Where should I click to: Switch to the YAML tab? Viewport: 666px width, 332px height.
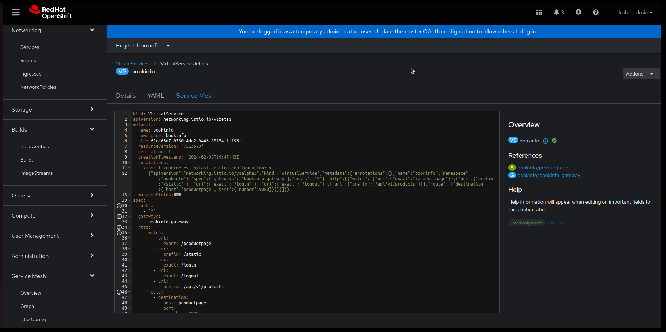[x=155, y=96]
